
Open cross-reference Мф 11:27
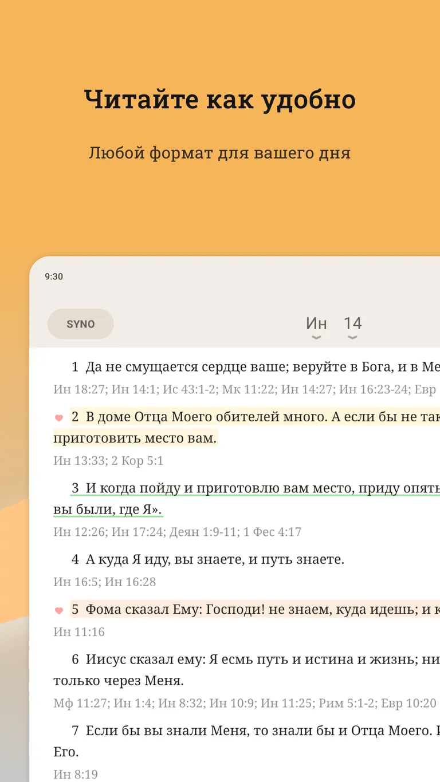(x=81, y=703)
